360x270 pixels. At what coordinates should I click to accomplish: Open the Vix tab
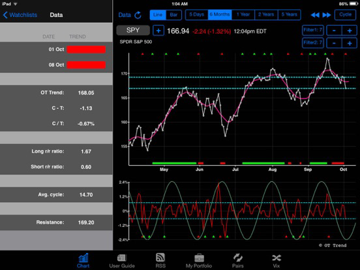coord(277,261)
